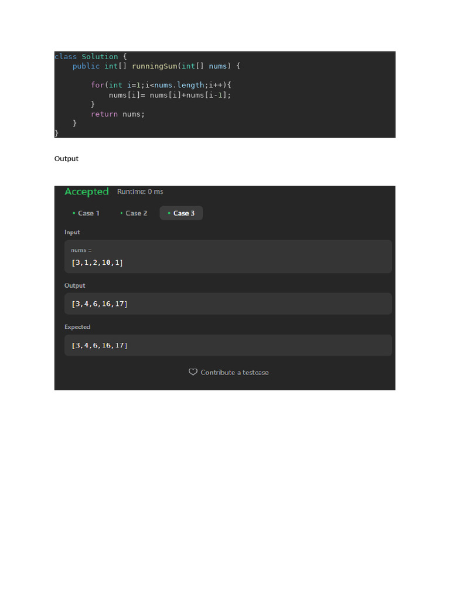
Task: Click the green dot on Case 3
Action: [x=169, y=213]
